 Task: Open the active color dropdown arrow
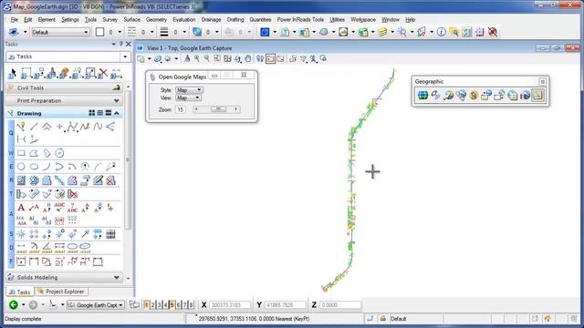[120, 33]
